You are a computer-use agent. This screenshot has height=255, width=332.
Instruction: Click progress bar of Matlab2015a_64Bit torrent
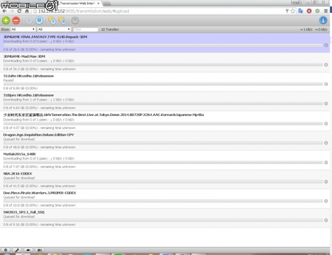point(163,162)
